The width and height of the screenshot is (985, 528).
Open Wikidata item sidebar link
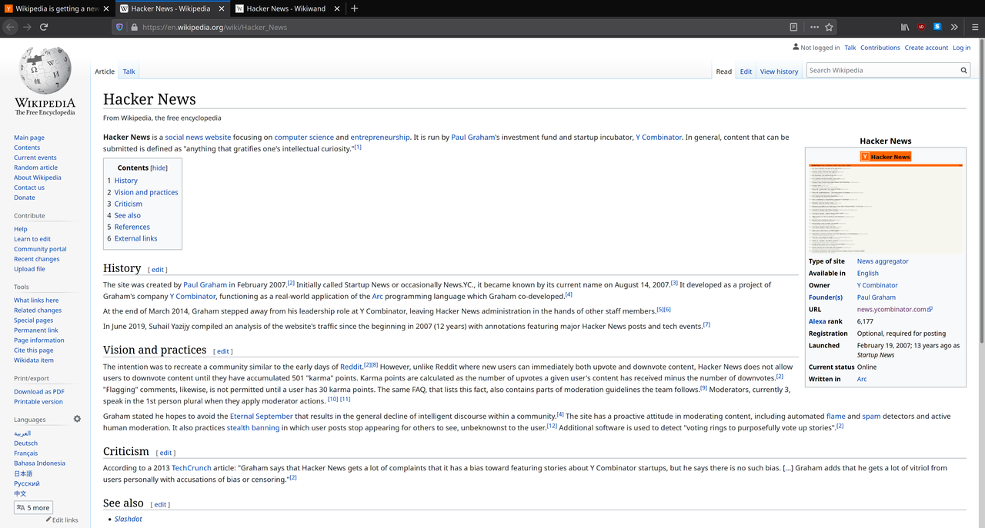[34, 360]
